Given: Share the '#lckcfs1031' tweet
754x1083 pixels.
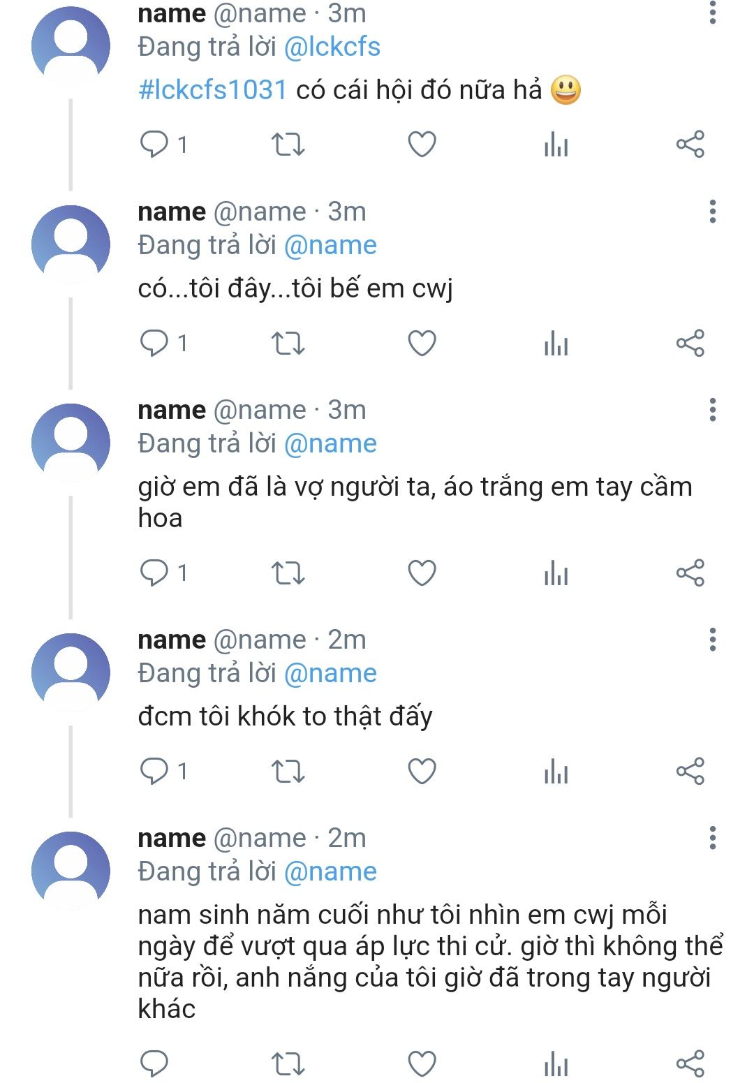Looking at the screenshot, I should pyautogui.click(x=690, y=145).
